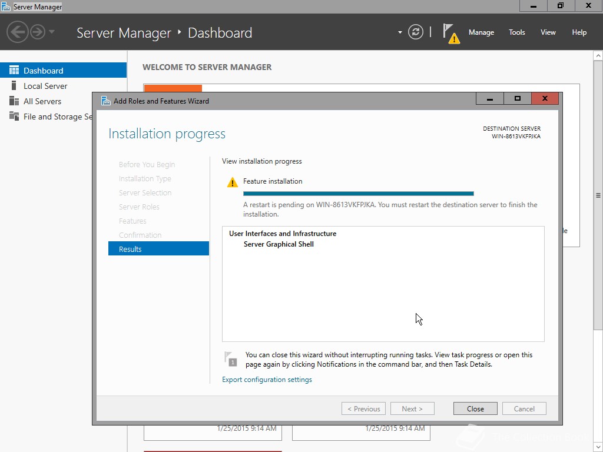Click the back navigation arrow

pyautogui.click(x=17, y=32)
